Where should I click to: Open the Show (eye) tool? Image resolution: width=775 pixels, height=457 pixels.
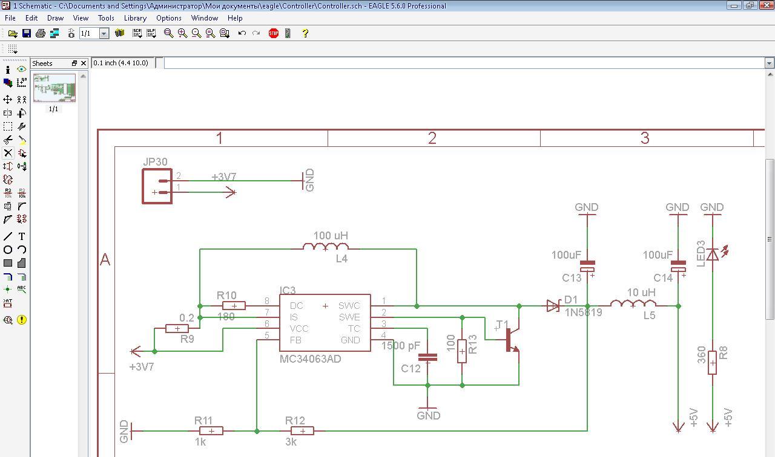pyautogui.click(x=22, y=70)
